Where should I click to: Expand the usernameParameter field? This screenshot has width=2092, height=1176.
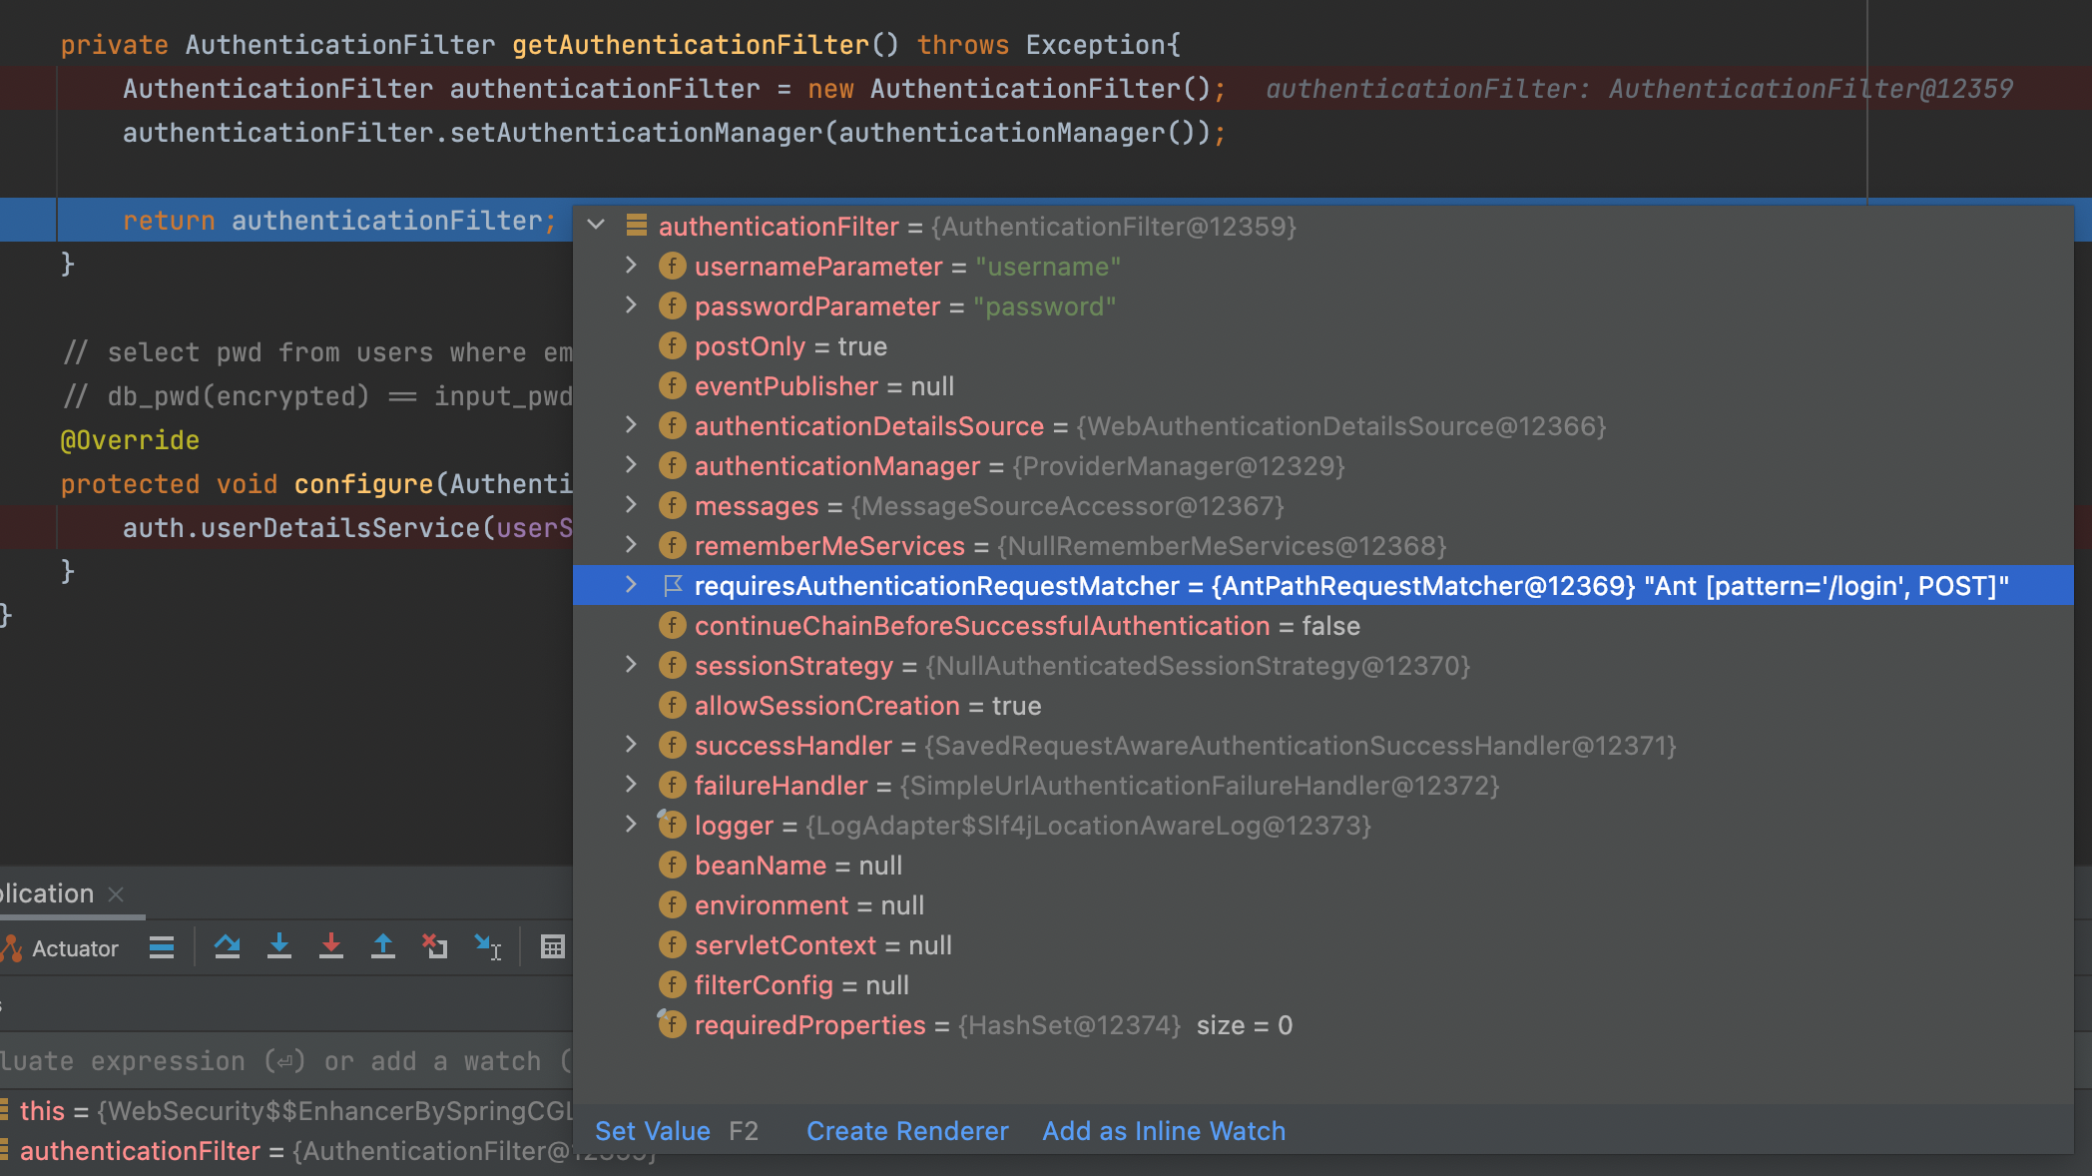tap(631, 266)
